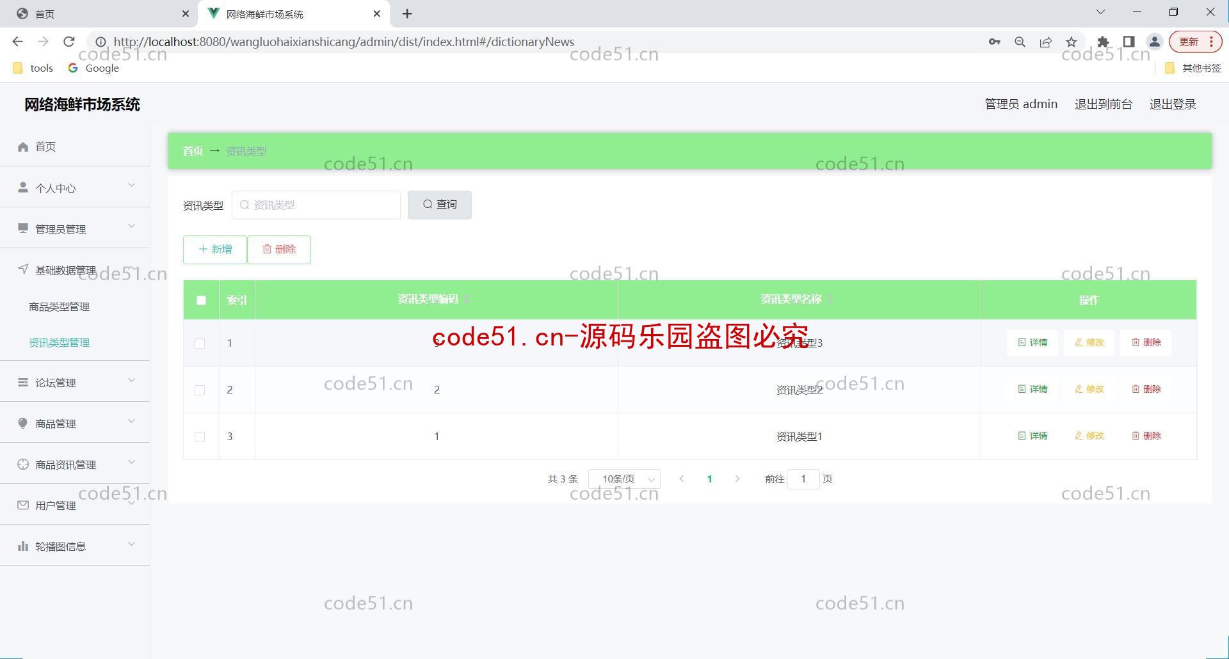Click 修改 for 资讯类型2
This screenshot has height=659, width=1229.
click(x=1089, y=389)
